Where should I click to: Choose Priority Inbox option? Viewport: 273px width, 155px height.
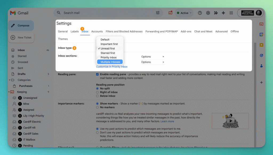click(x=110, y=57)
